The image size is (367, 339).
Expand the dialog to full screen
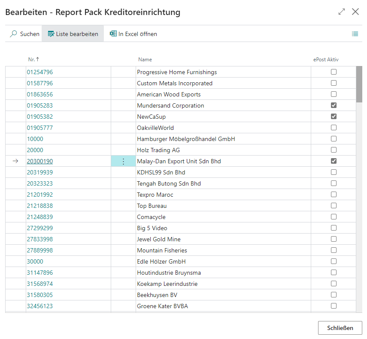coord(342,12)
